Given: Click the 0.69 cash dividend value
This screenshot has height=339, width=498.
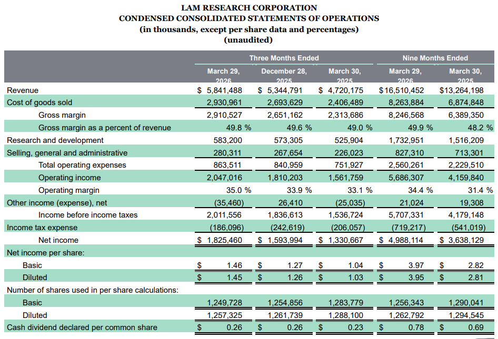Looking at the screenshot, I should [x=475, y=327].
